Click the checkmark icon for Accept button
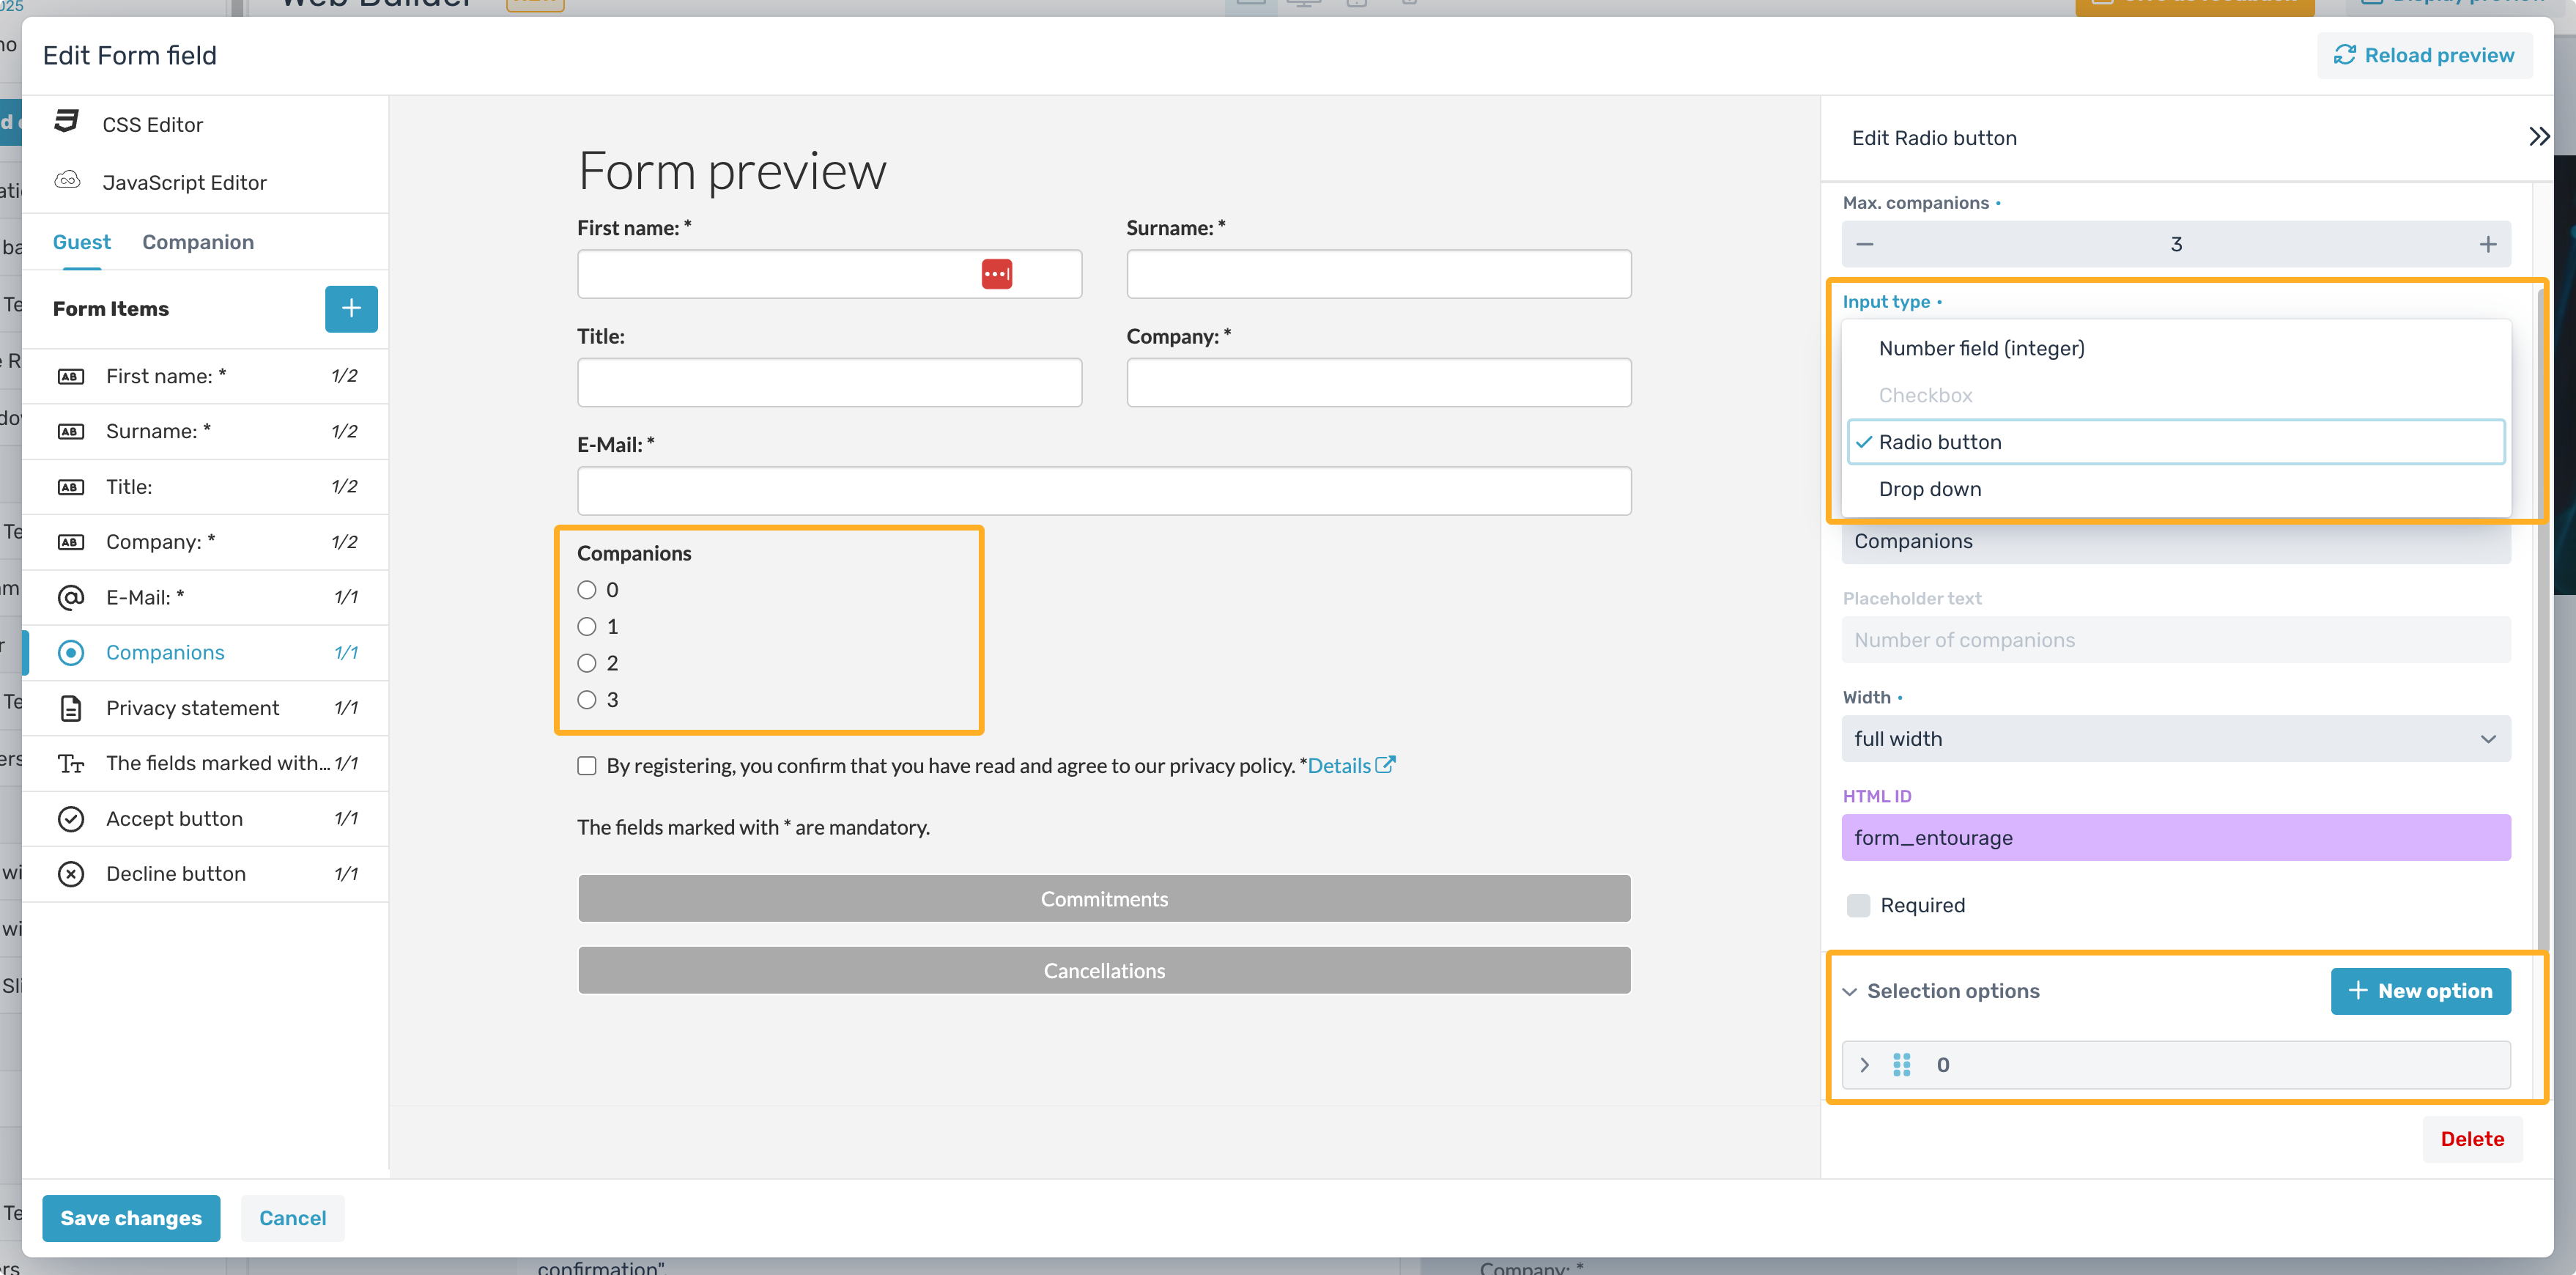This screenshot has width=2576, height=1275. point(70,818)
